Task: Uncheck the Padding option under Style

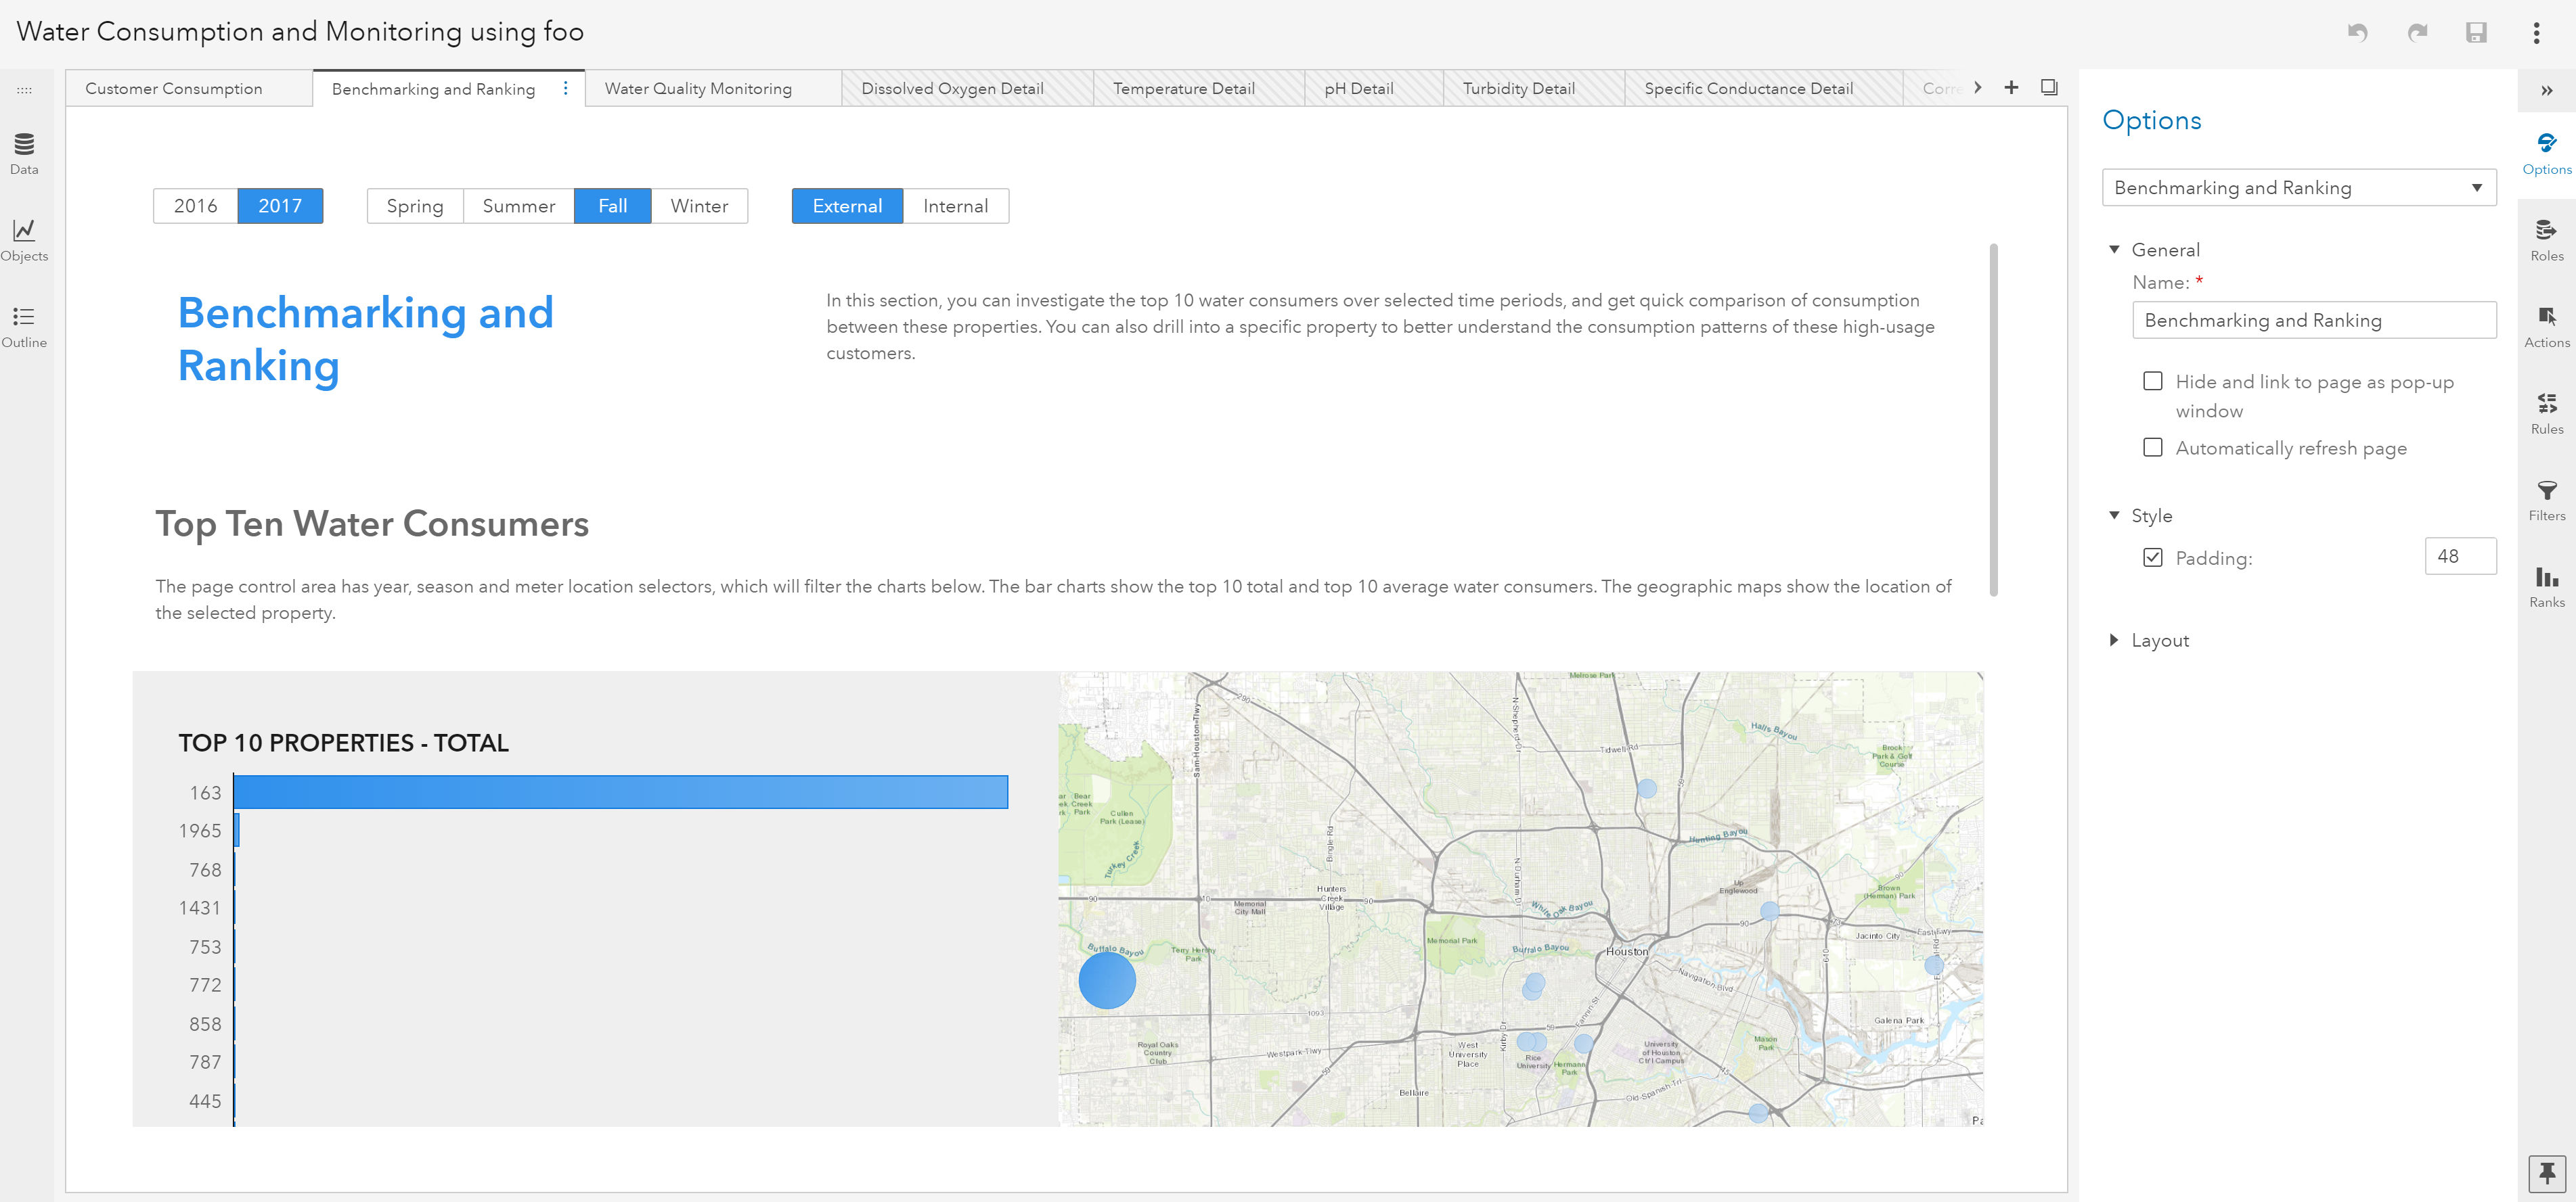Action: (x=2153, y=557)
